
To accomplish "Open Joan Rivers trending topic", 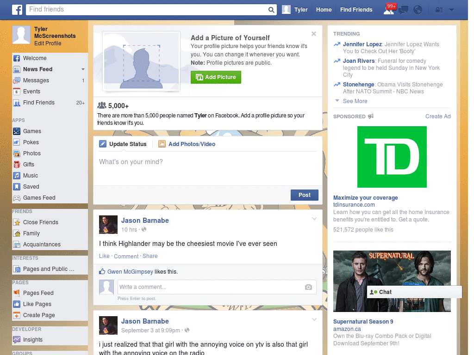I will click(359, 61).
